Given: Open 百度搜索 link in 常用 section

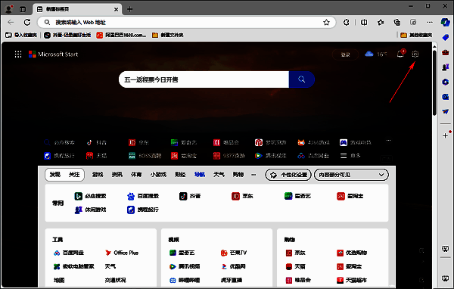Looking at the screenshot, I should click(x=143, y=196).
